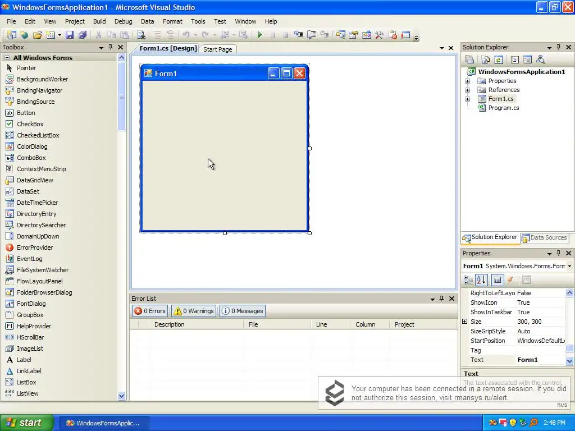Click Categorized view icon in Properties panel
Screen dimensions: 575x431
pos(468,280)
